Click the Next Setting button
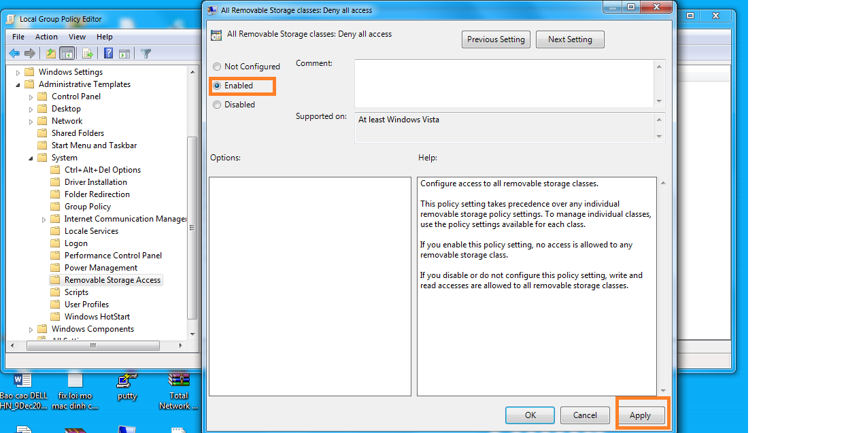Screen dimensions: 846x433 (x=570, y=39)
